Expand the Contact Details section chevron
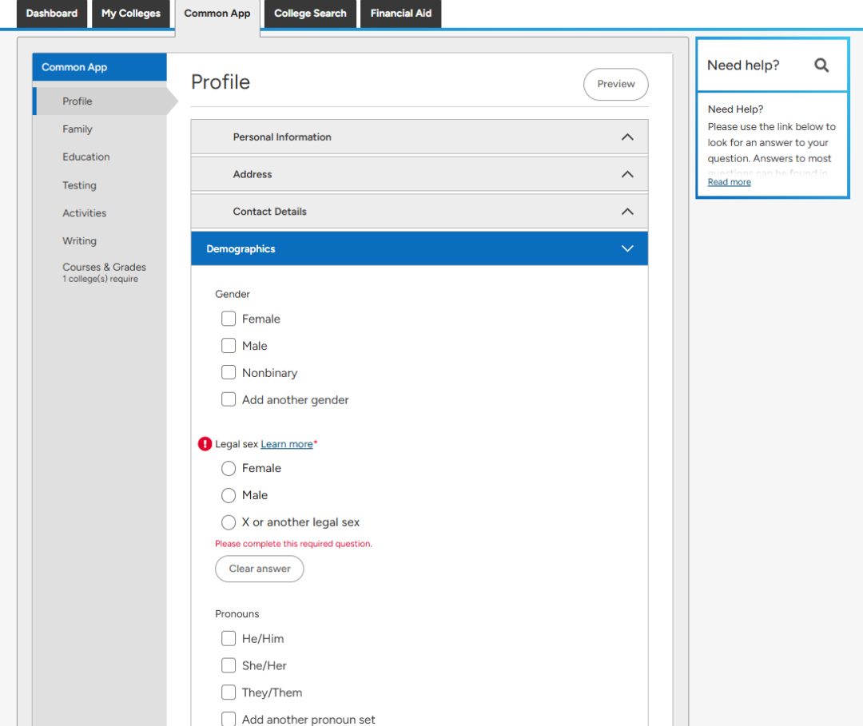This screenshot has height=726, width=863. click(x=627, y=212)
